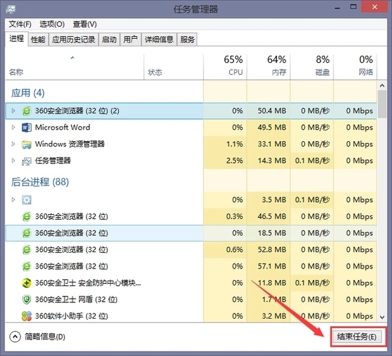Expand the unnamed gear background process
The width and height of the screenshot is (392, 356).
[13, 200]
